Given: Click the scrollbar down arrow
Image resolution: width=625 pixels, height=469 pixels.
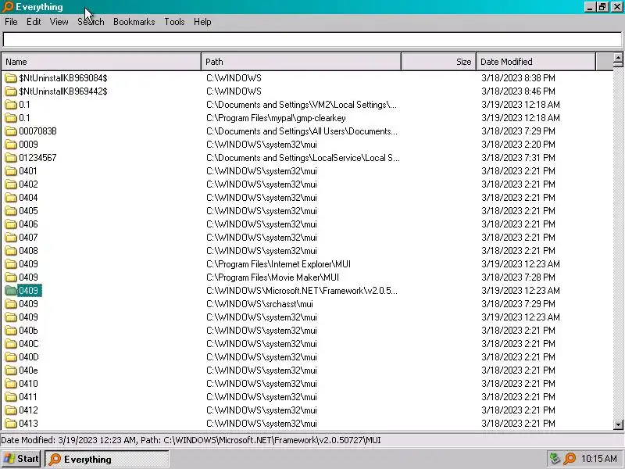Looking at the screenshot, I should point(618,424).
